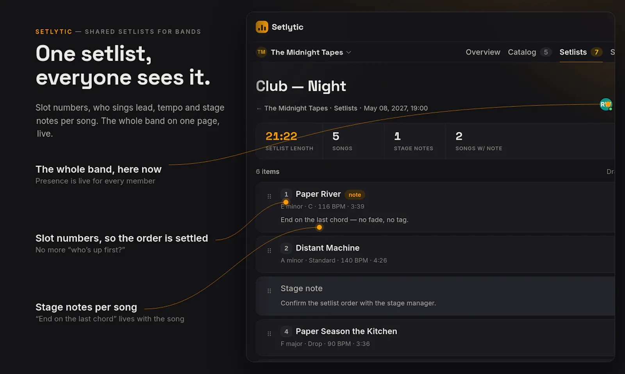Click the Stage note item heading
The width and height of the screenshot is (625, 374).
[x=302, y=288]
